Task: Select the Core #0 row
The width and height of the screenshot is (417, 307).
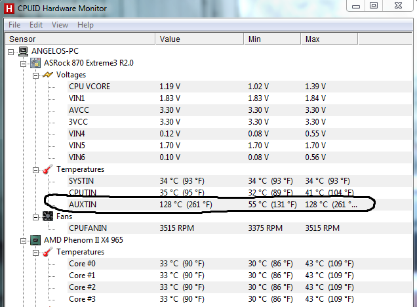Action: [x=239, y=264]
